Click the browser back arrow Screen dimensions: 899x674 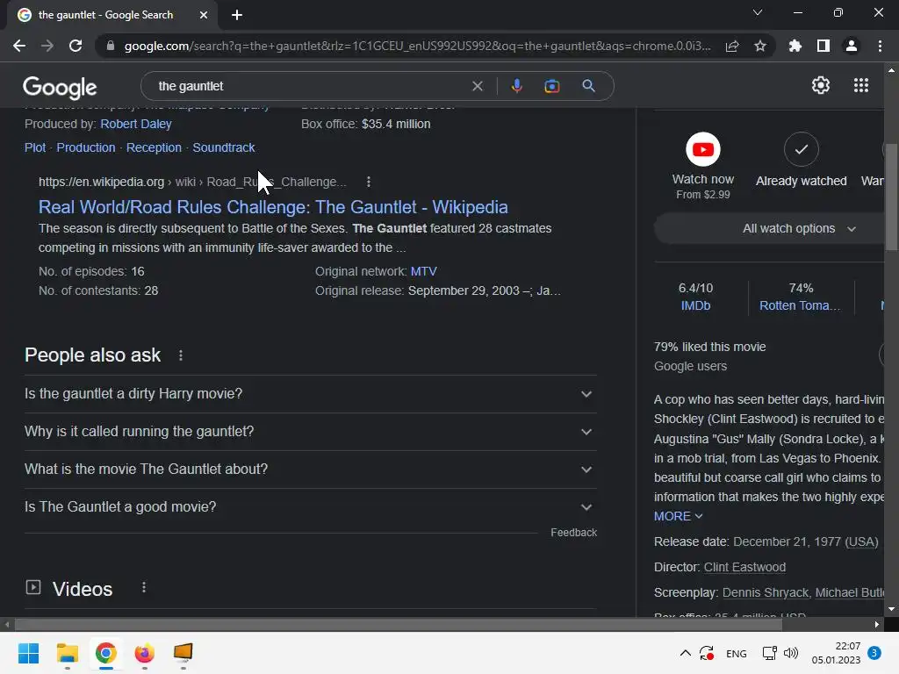(x=19, y=46)
